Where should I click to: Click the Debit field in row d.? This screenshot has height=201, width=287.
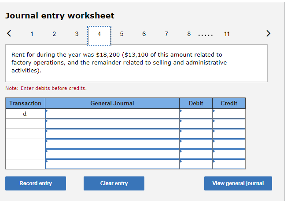point(196,114)
